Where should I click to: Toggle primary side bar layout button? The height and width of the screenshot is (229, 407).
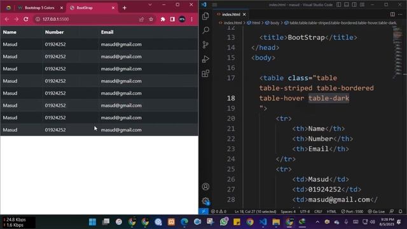(339, 4)
